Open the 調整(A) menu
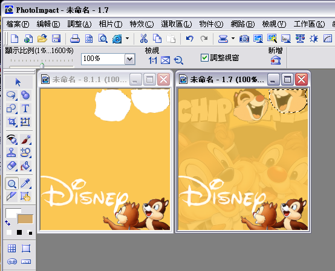The width and height of the screenshot is (335, 271). click(79, 24)
